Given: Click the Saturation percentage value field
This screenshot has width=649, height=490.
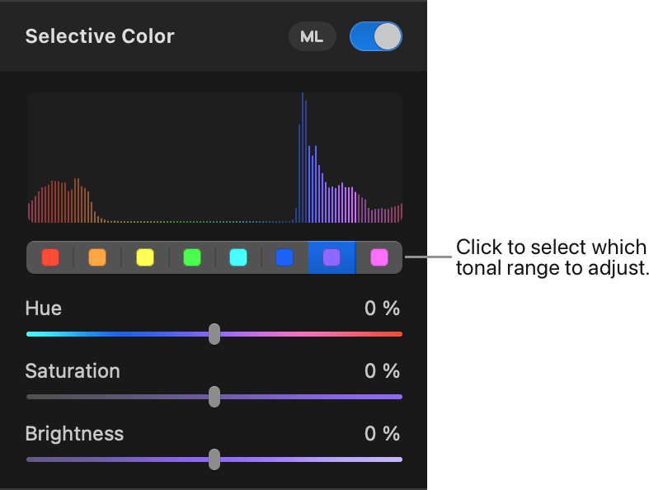Looking at the screenshot, I should point(382,370).
